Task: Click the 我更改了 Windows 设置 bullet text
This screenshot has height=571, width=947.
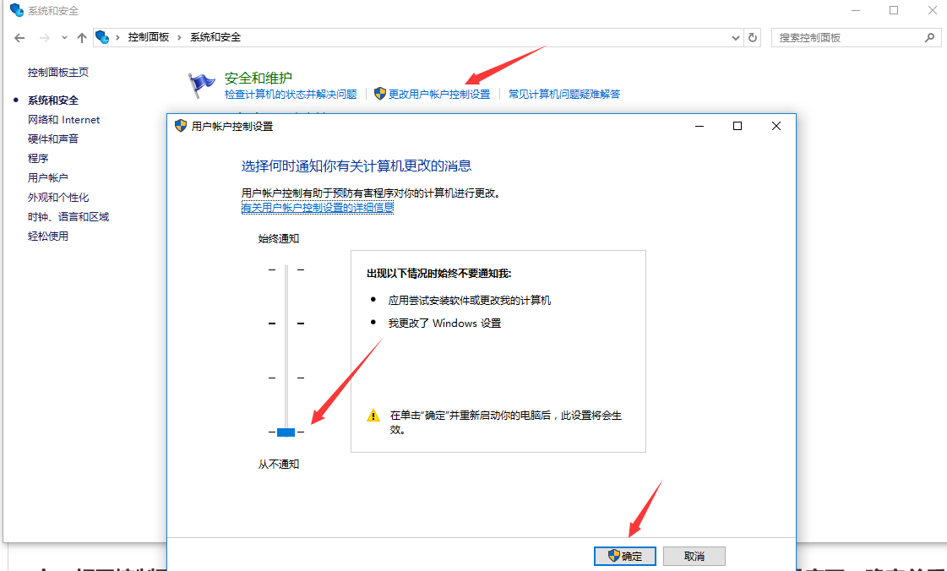Action: click(444, 323)
